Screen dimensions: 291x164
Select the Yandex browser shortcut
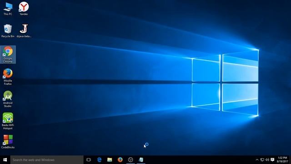(x=24, y=9)
